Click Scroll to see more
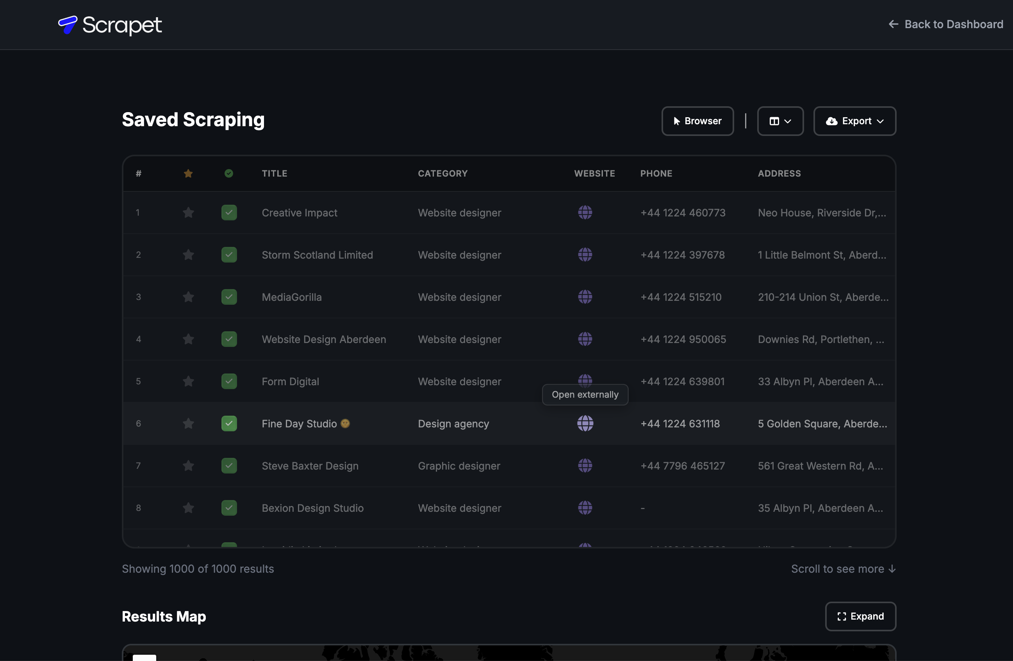This screenshot has height=661, width=1013. [x=843, y=568]
